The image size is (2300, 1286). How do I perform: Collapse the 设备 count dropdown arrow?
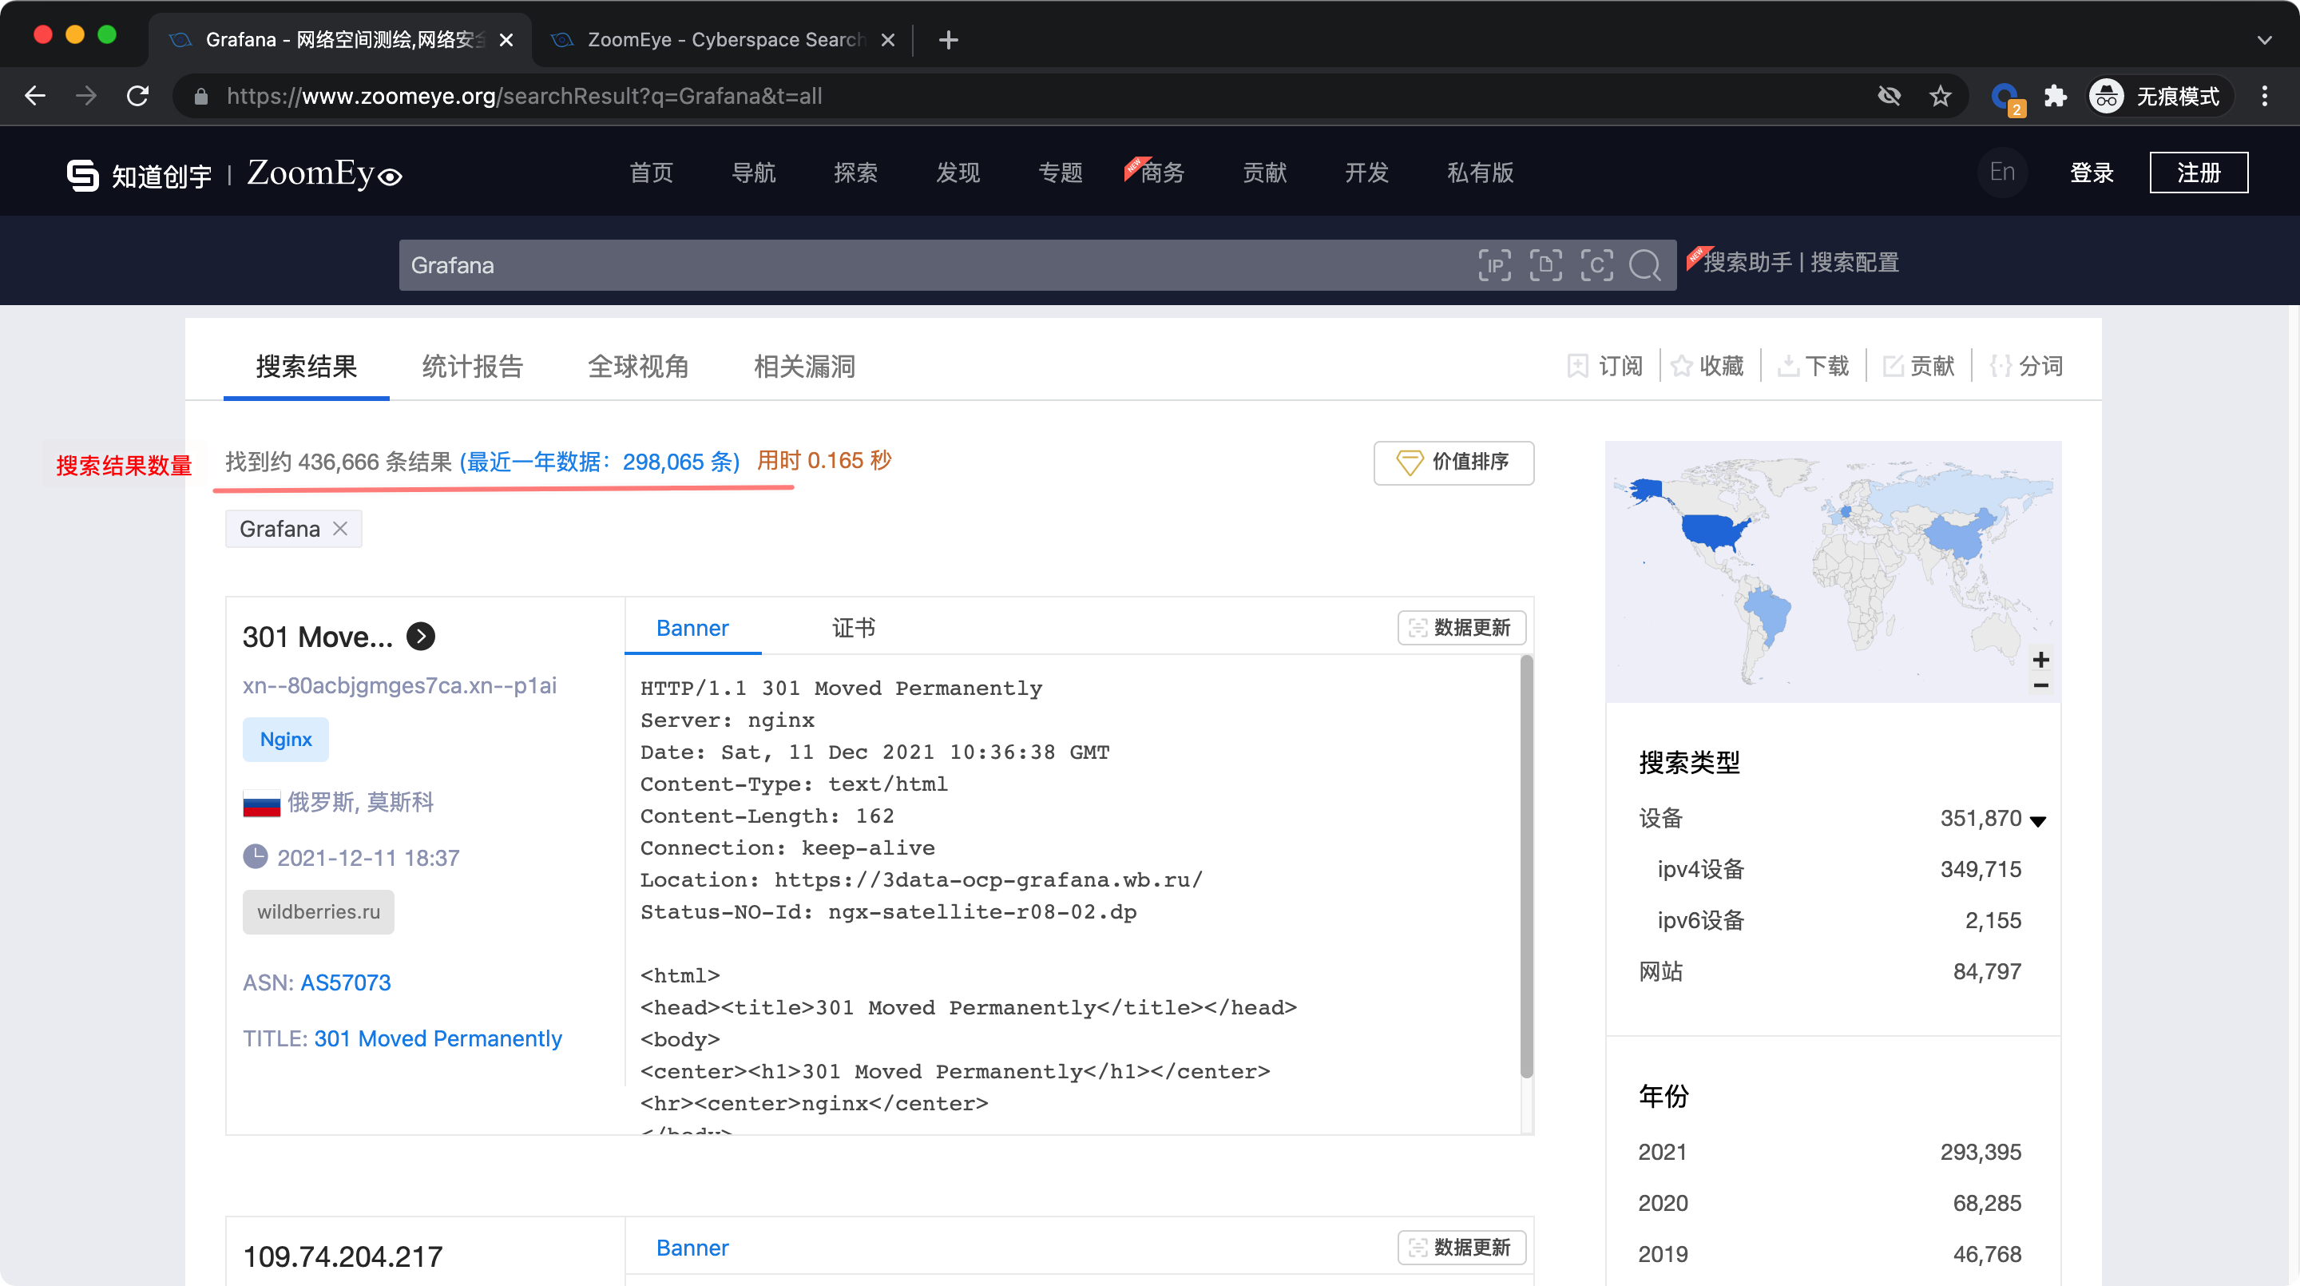point(2037,820)
